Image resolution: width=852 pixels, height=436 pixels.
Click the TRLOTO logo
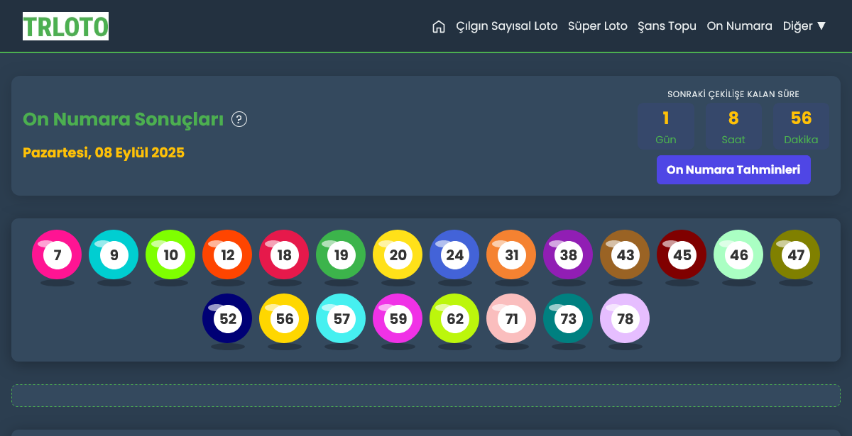pyautogui.click(x=65, y=26)
